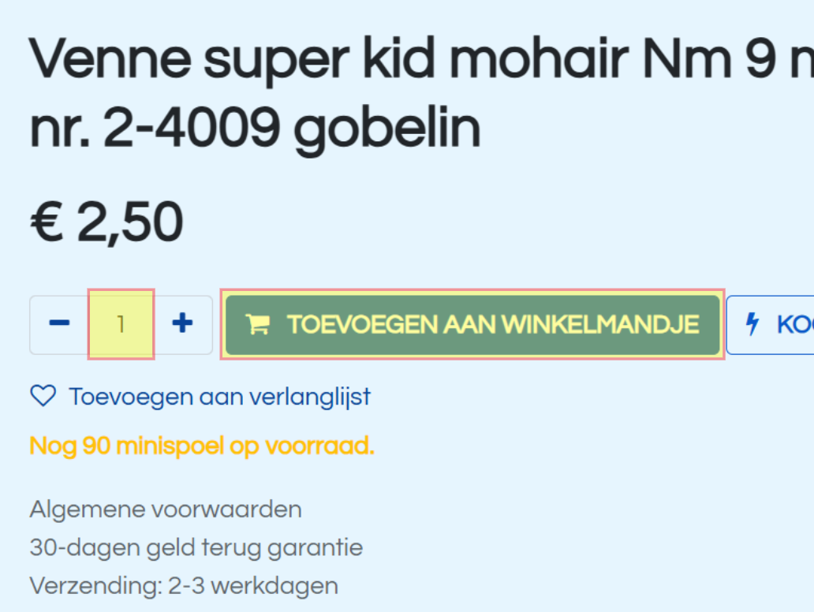Decrease quantity with the minus icon

59,323
